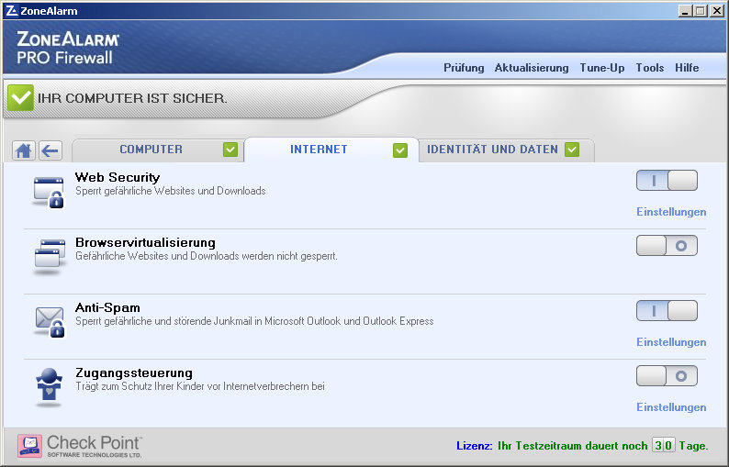Open the Hilfe menu
Screen dimensions: 729x467
tap(687, 68)
